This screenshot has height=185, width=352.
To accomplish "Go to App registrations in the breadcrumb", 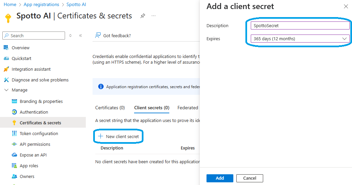I will pyautogui.click(x=42, y=4).
